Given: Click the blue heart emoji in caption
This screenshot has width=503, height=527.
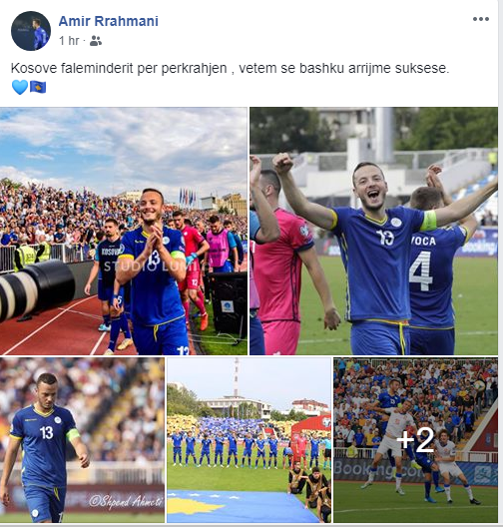Looking at the screenshot, I should coord(20,87).
